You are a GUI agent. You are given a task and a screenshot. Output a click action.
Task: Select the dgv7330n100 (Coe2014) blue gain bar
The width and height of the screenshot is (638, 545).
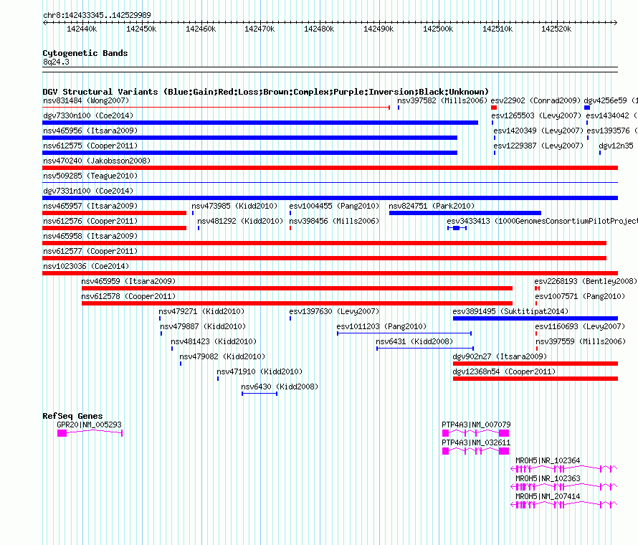[x=260, y=123]
